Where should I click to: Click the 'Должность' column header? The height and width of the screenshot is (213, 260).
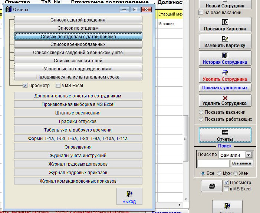pos(170,2)
